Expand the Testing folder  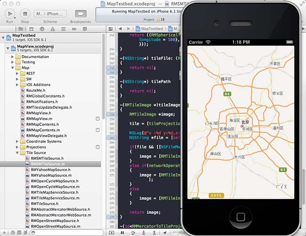[x=13, y=62]
